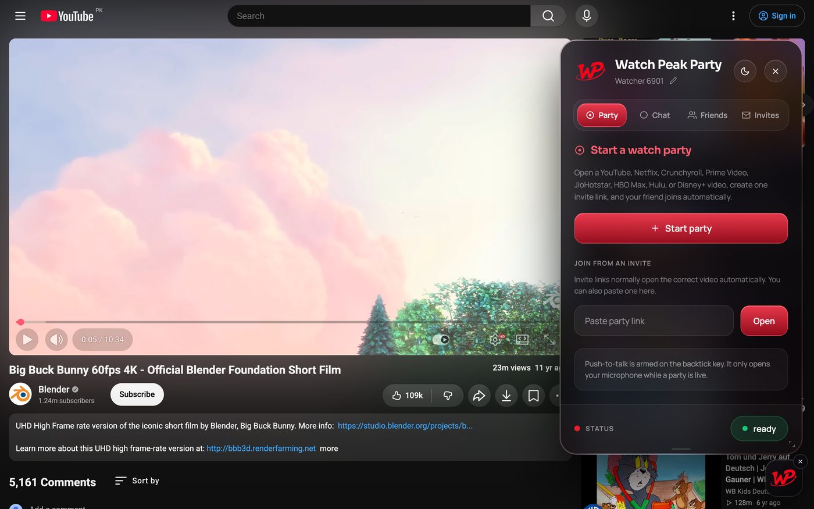Viewport: 814px width, 509px height.
Task: Like the video with 109k thumbs-up
Action: (407, 396)
